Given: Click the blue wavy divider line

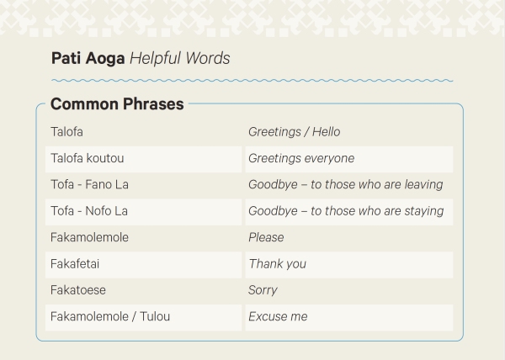Looking at the screenshot, I should pyautogui.click(x=252, y=81).
